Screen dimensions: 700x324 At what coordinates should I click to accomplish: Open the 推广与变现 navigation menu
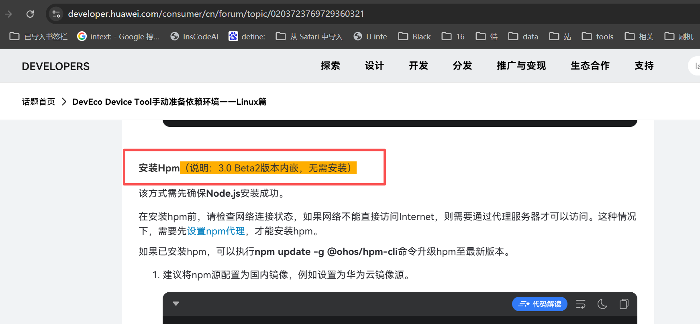[521, 66]
